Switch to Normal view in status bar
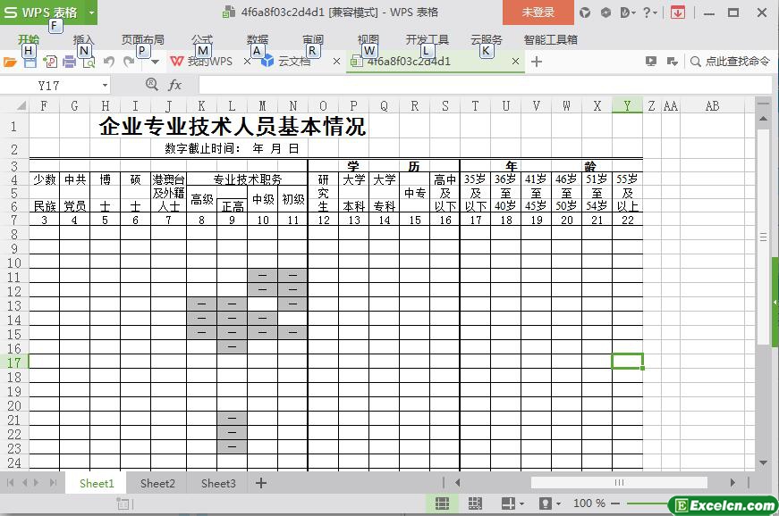This screenshot has height=516, width=779. click(x=442, y=504)
